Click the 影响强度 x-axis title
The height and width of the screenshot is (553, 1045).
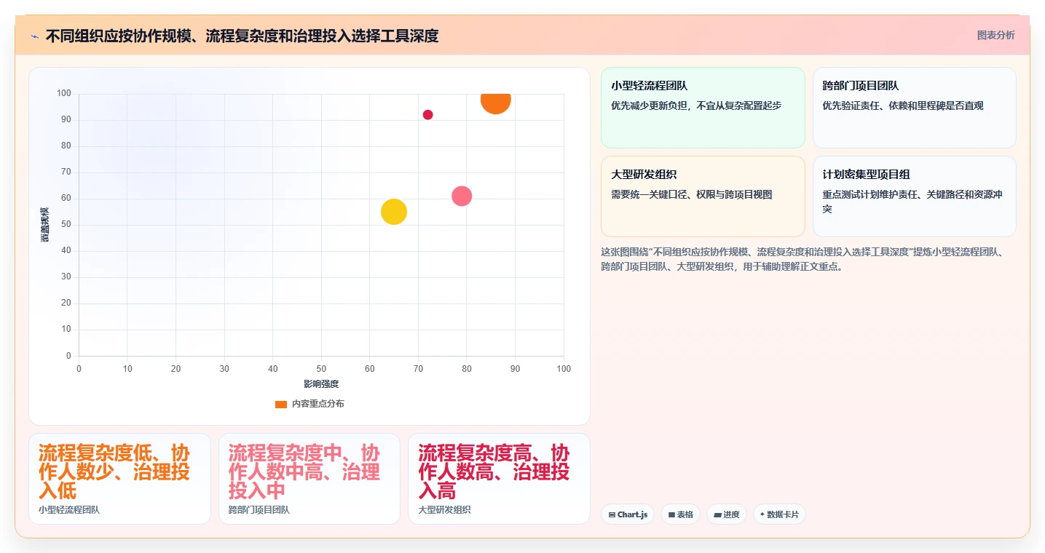point(321,383)
